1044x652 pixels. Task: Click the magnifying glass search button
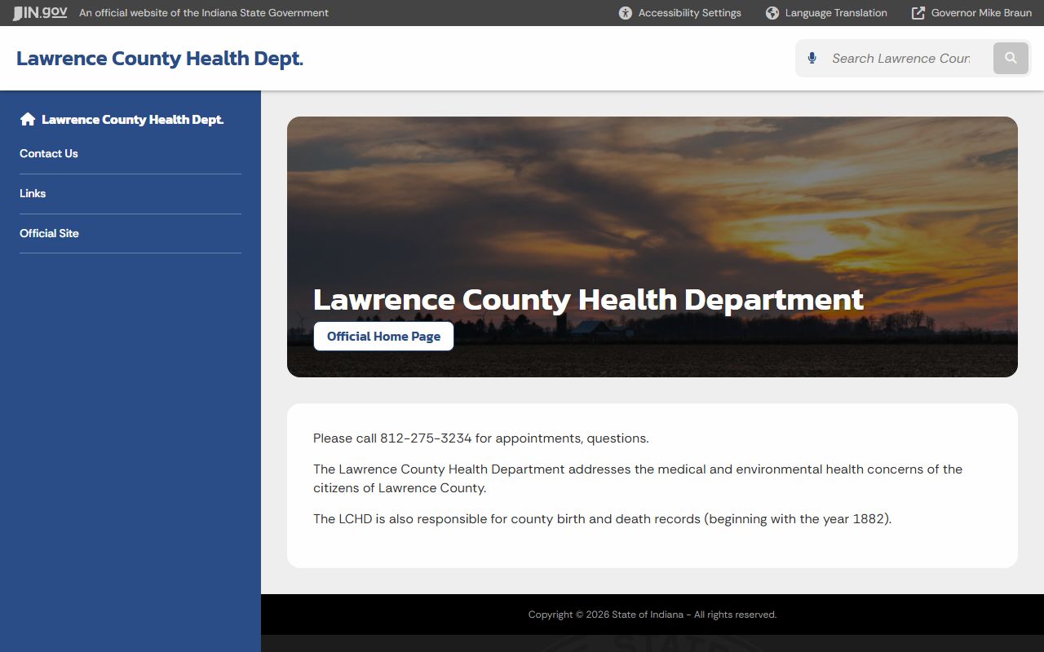1011,58
